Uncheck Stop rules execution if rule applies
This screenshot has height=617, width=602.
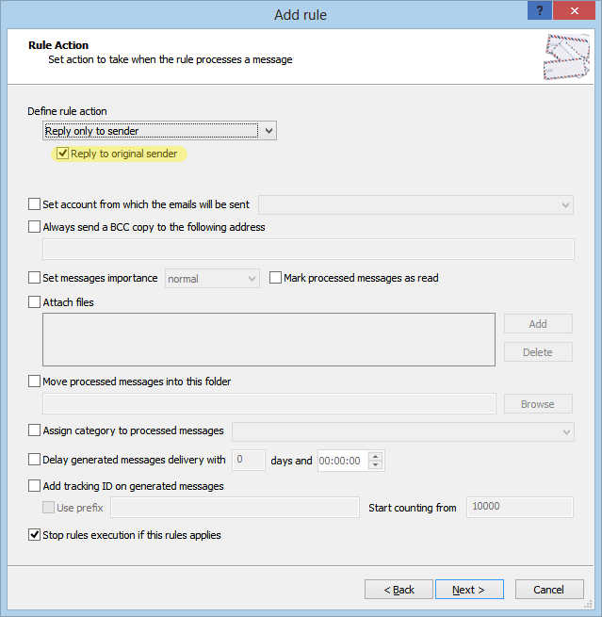coord(34,535)
